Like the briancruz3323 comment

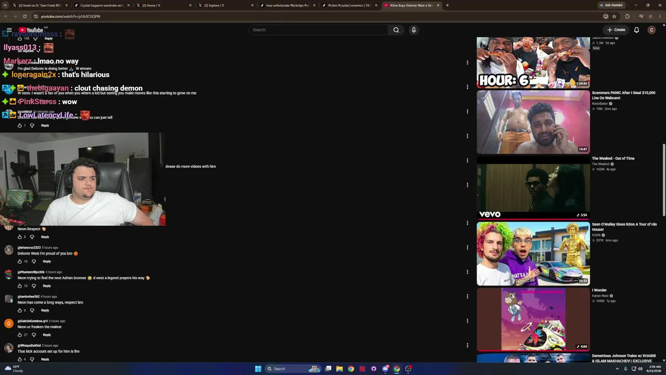[20, 261]
